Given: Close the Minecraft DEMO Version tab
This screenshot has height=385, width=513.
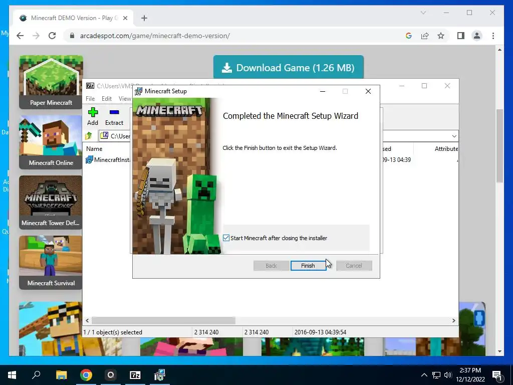Looking at the screenshot, I should tap(125, 18).
